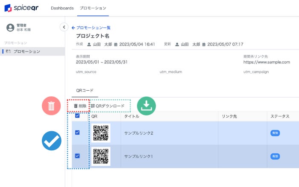This screenshot has width=299, height=187.
Task: Click the タイトル column header
Action: tap(132, 116)
